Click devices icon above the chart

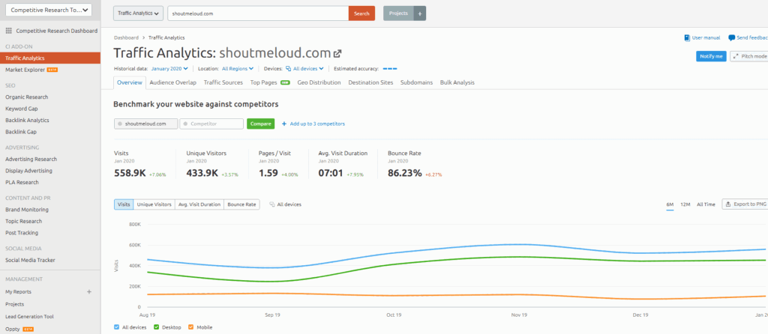tap(271, 204)
